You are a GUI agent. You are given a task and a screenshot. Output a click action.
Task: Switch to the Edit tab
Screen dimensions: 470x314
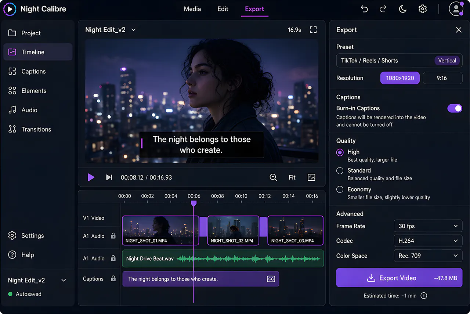tap(223, 9)
